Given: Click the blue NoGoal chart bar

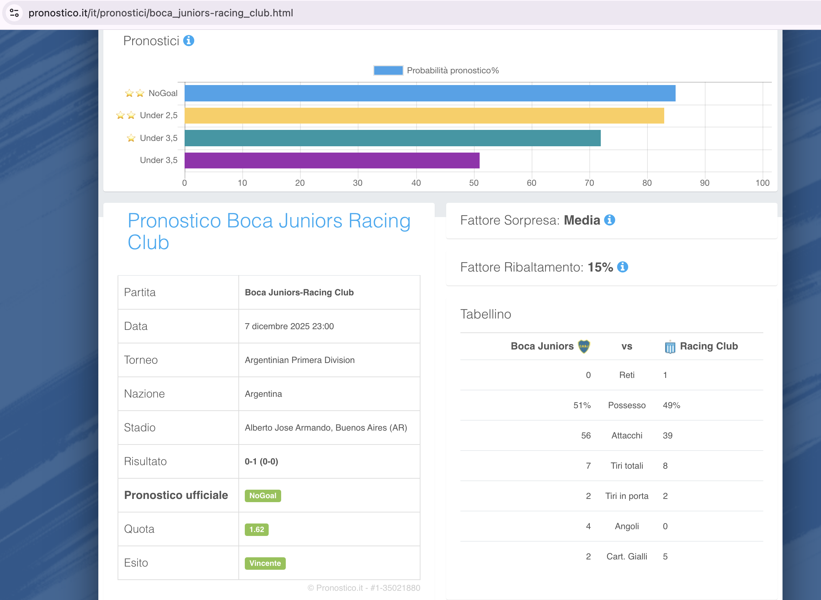Looking at the screenshot, I should point(430,93).
